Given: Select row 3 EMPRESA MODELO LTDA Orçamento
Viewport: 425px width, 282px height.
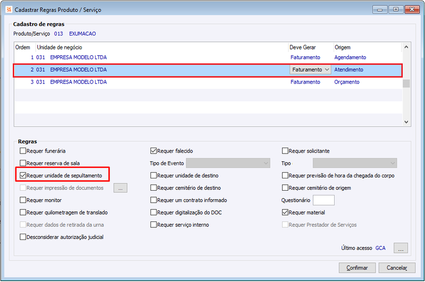Looking at the screenshot, I should click(x=208, y=82).
